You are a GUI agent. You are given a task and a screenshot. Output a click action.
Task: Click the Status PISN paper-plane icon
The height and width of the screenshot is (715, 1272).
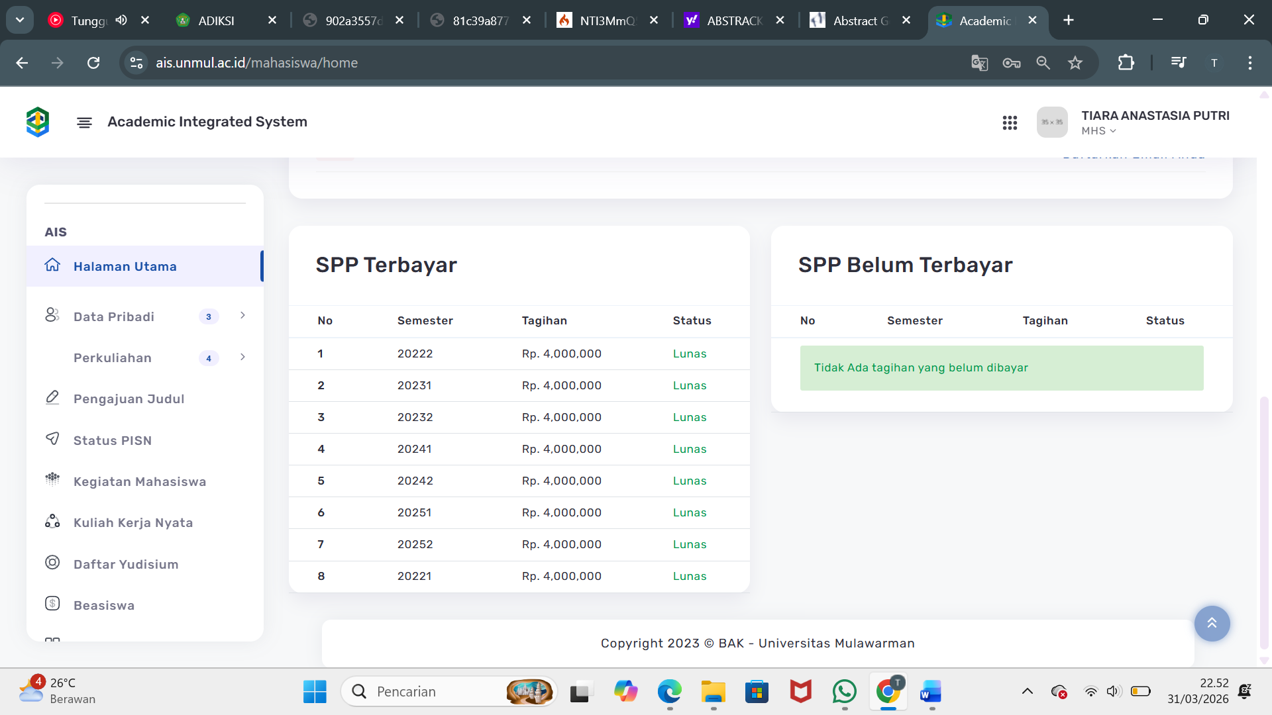(x=52, y=439)
